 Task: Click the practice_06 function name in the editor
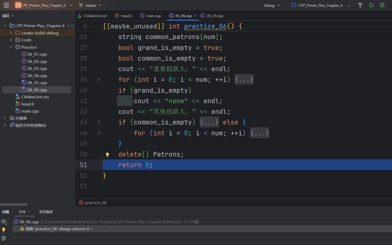[205, 26]
